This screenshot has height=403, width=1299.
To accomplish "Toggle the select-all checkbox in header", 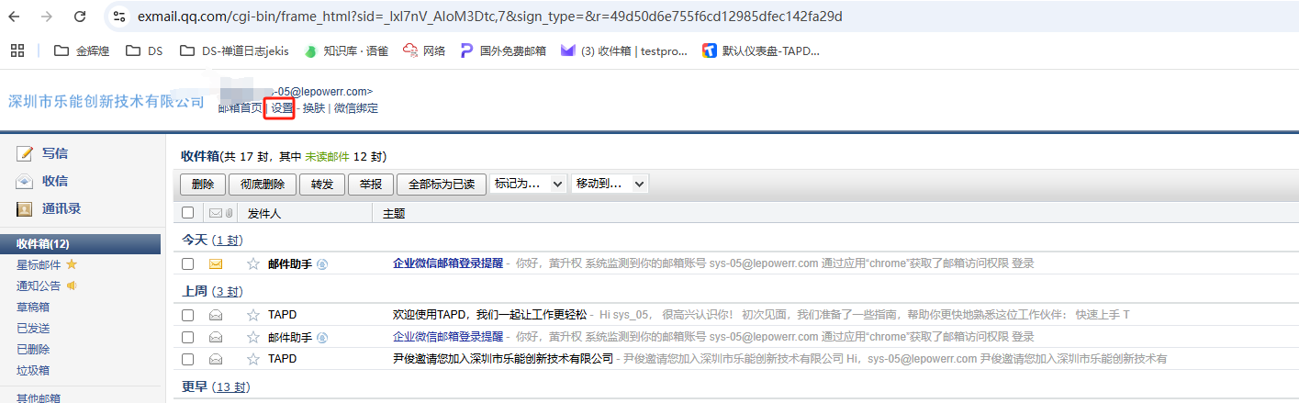I will (x=188, y=213).
